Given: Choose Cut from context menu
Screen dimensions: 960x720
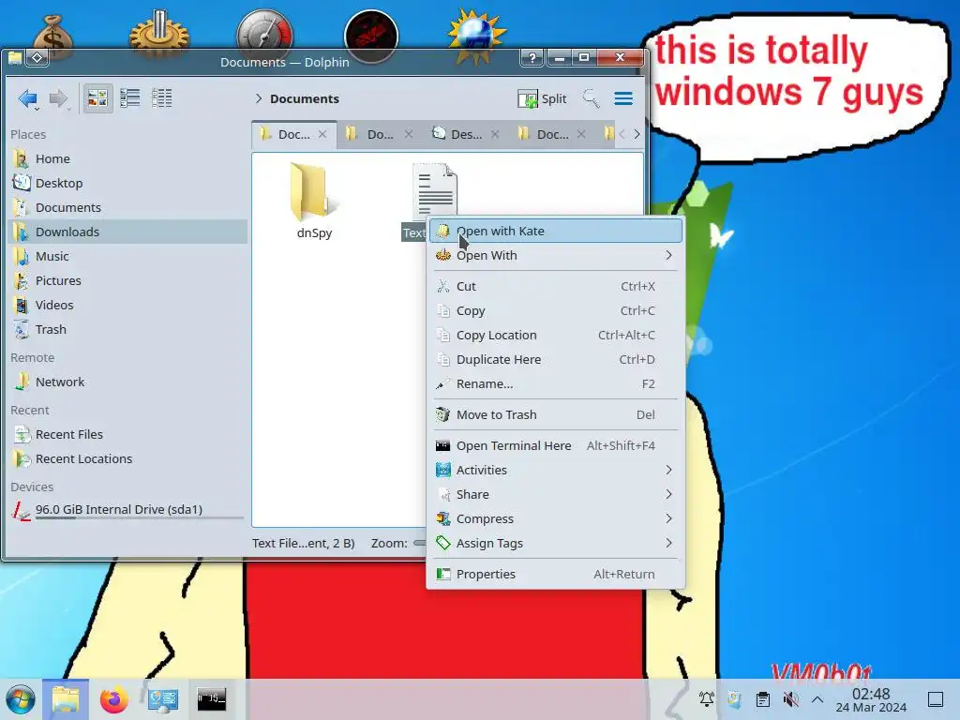Looking at the screenshot, I should tap(556, 286).
